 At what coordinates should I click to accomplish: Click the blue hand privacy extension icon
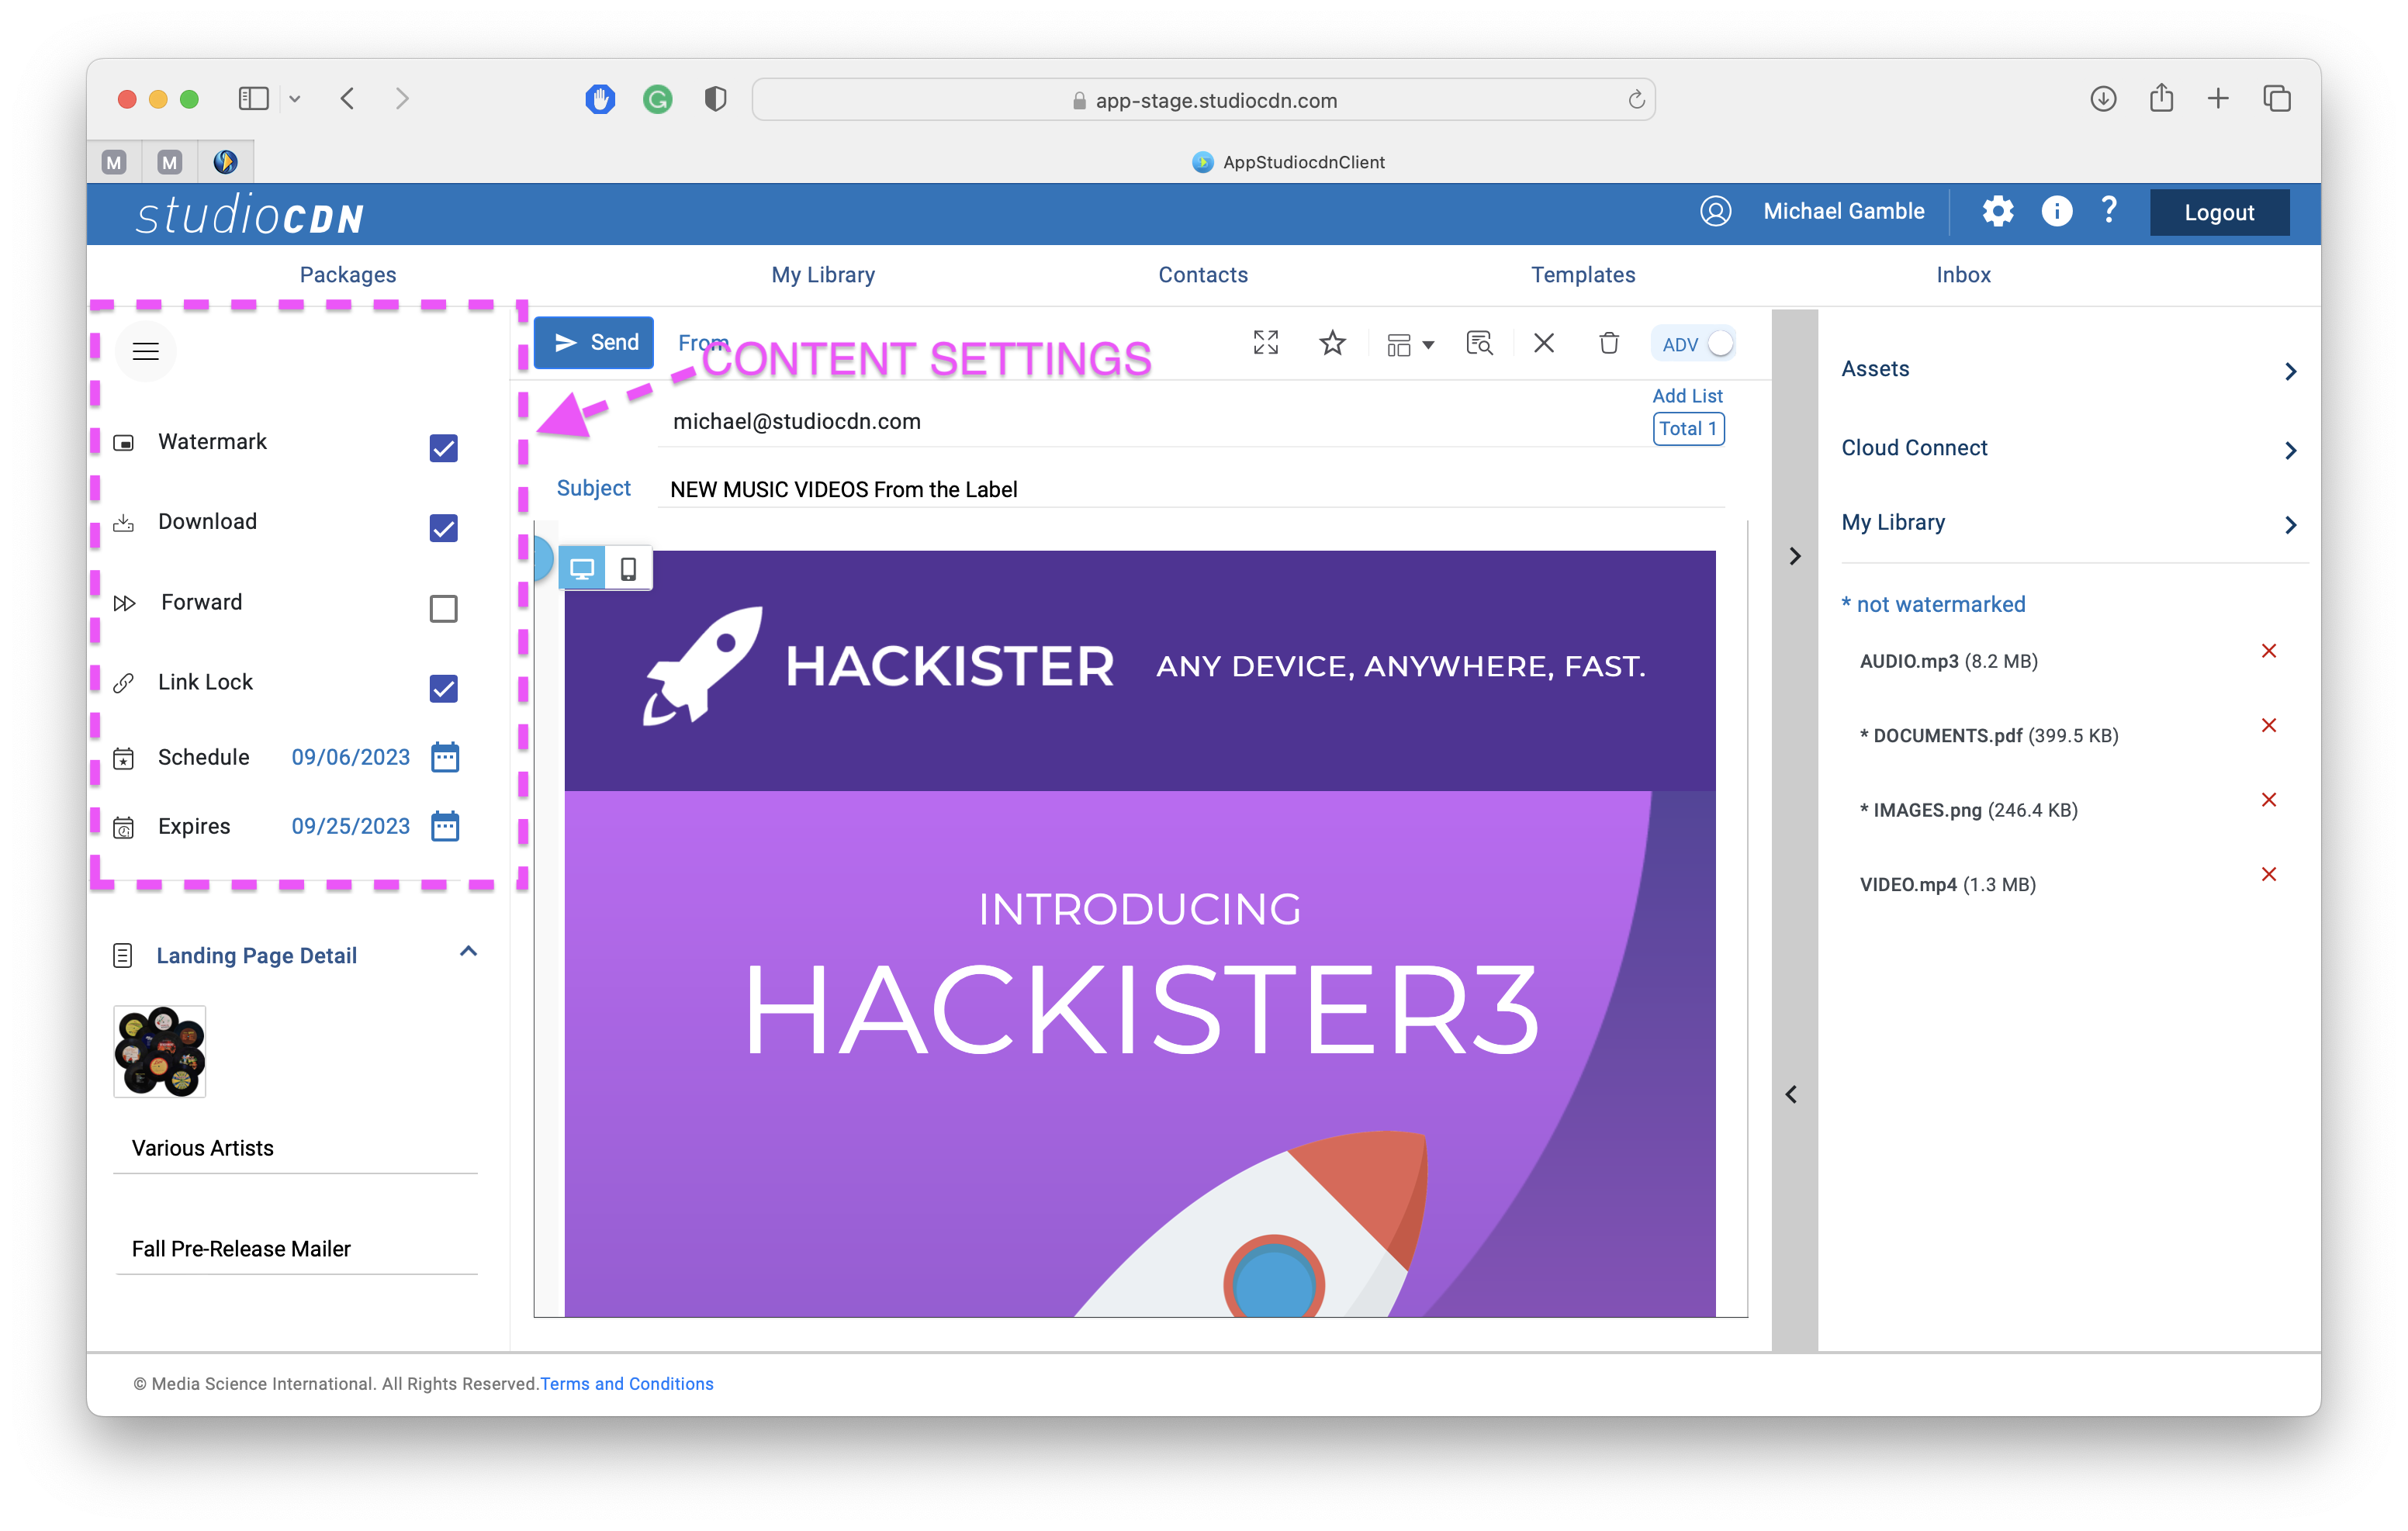tap(600, 99)
